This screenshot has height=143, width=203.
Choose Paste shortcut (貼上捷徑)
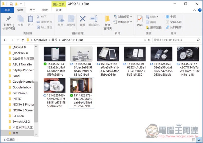click(x=45, y=27)
